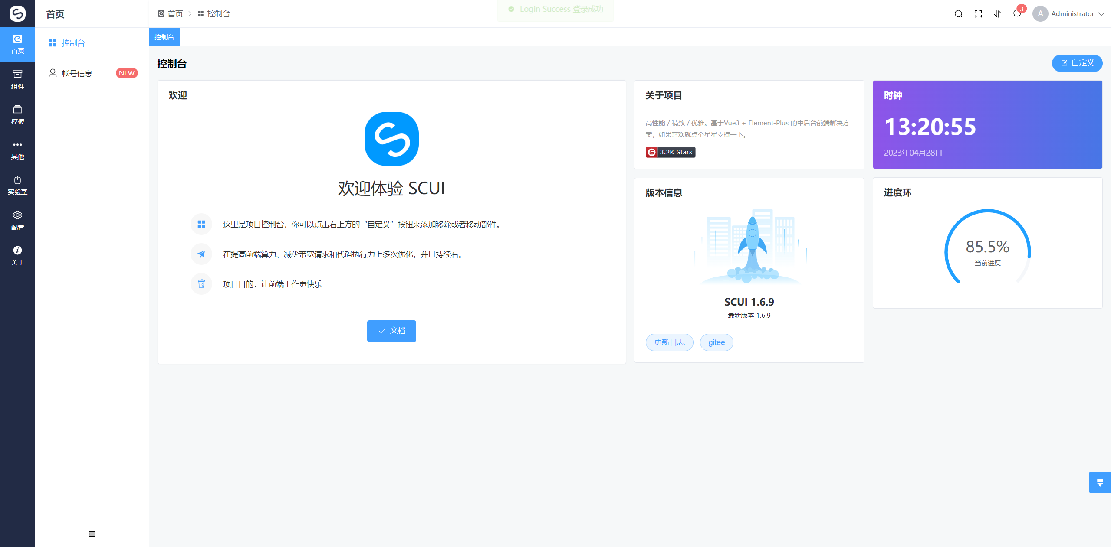This screenshot has height=547, width=1111.
Task: Click the date 2023年04月28日
Action: [x=913, y=153]
